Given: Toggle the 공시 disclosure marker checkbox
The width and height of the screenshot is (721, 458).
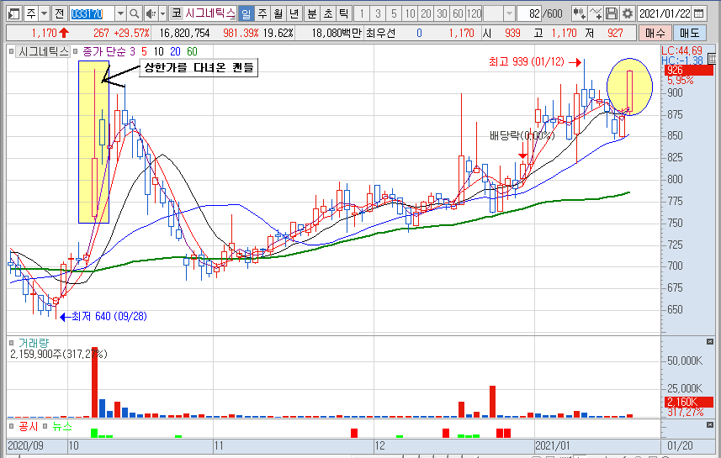Looking at the screenshot, I should click(12, 427).
